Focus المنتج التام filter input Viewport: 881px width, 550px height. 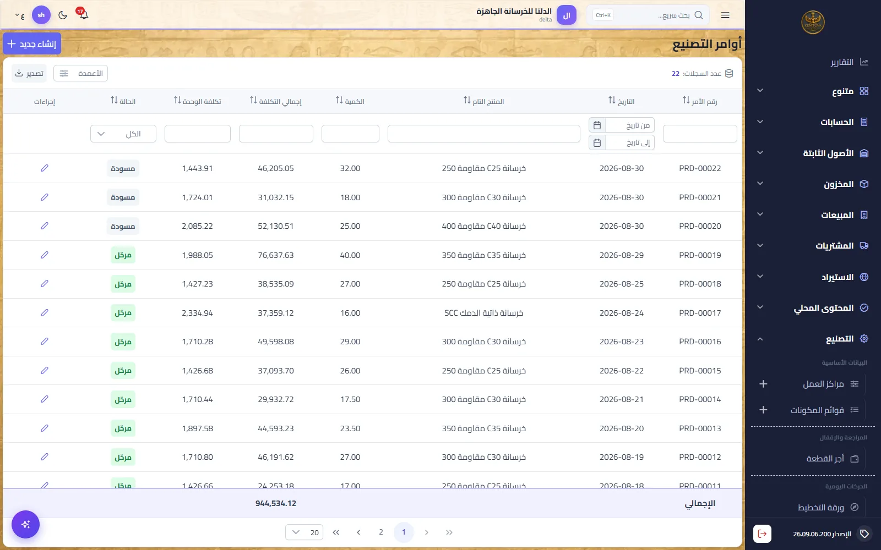click(x=484, y=134)
